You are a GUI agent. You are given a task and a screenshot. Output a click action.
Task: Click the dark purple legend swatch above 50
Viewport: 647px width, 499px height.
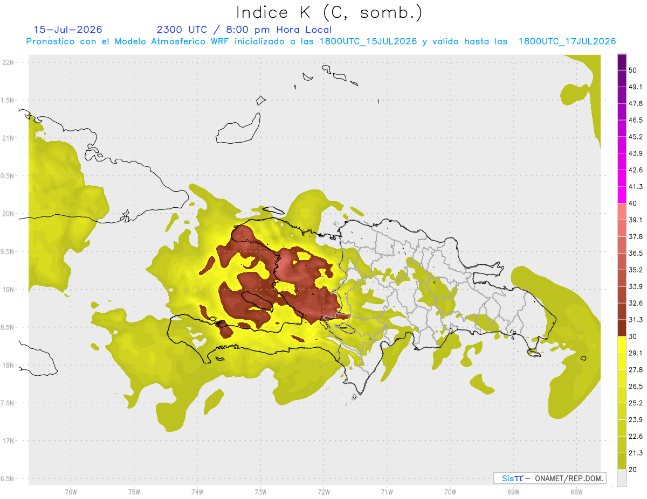(622, 62)
